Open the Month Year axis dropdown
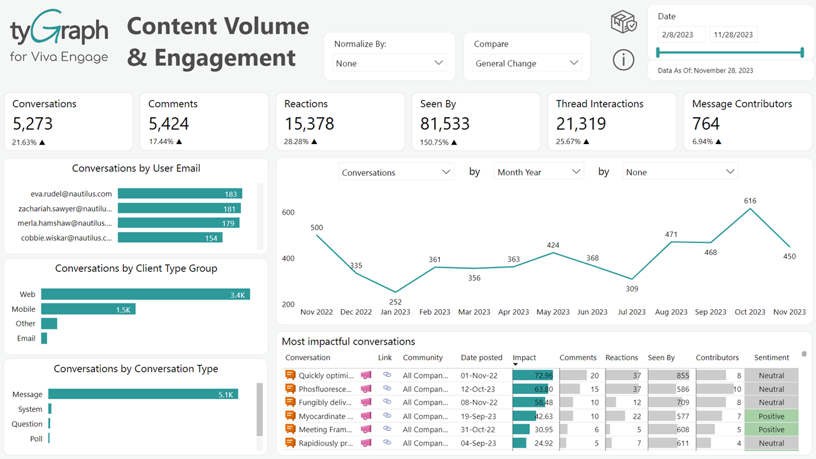The image size is (816, 459). [539, 172]
